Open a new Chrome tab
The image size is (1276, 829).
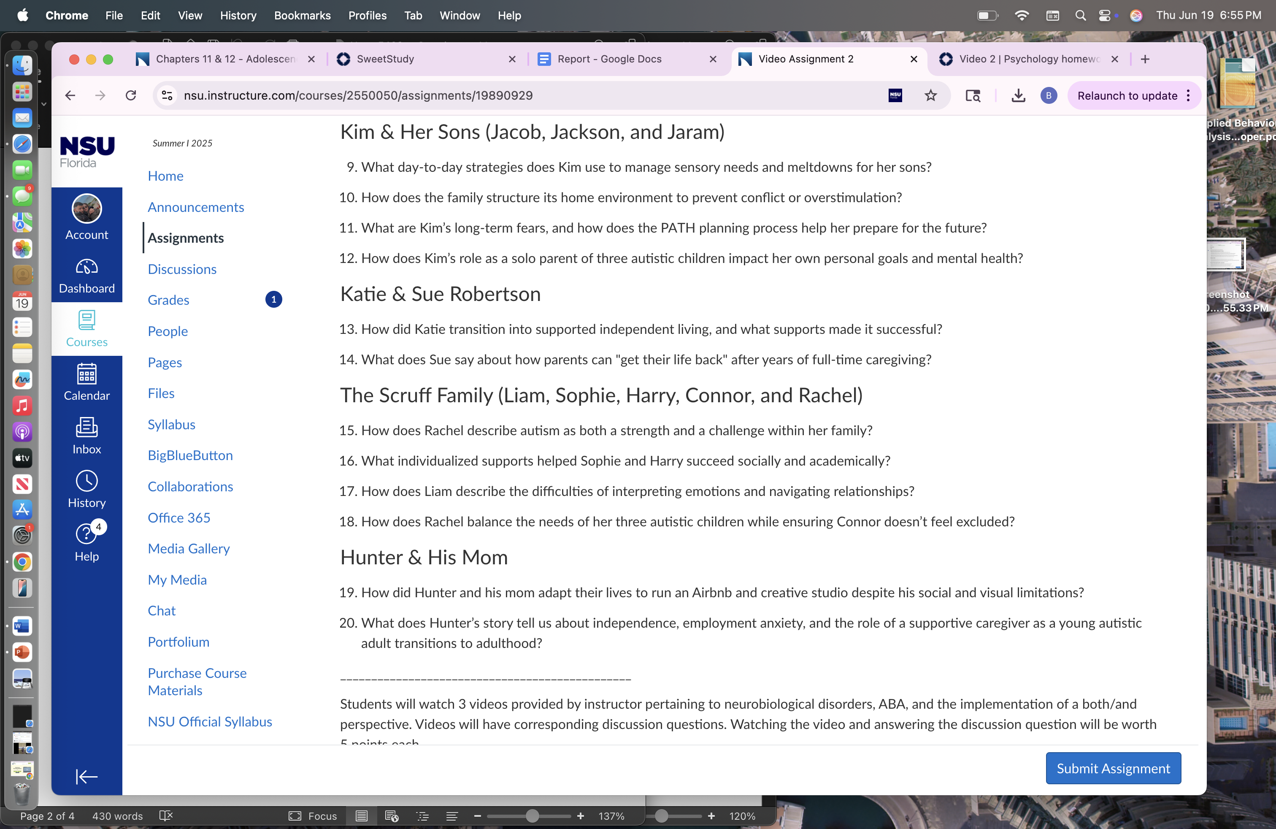tap(1145, 59)
